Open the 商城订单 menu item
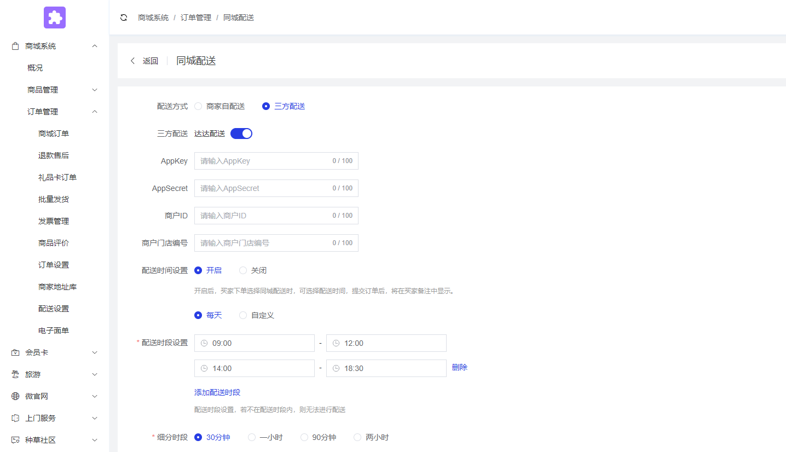786x452 pixels. pyautogui.click(x=53, y=133)
